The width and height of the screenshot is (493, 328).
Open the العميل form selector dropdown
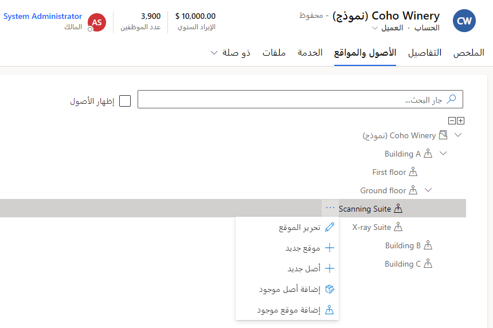(388, 28)
